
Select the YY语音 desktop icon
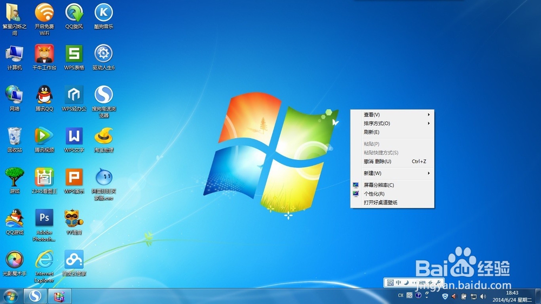pos(74,218)
